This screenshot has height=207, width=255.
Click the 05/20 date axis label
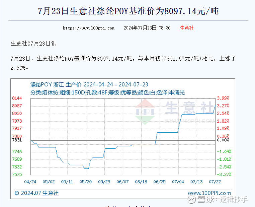point(86,182)
